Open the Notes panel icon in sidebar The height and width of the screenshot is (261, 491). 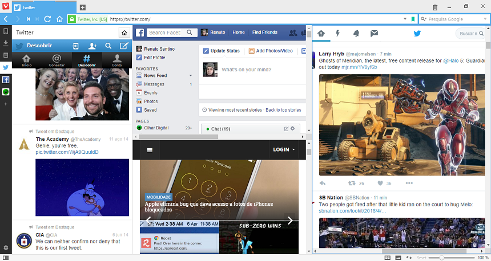5,55
